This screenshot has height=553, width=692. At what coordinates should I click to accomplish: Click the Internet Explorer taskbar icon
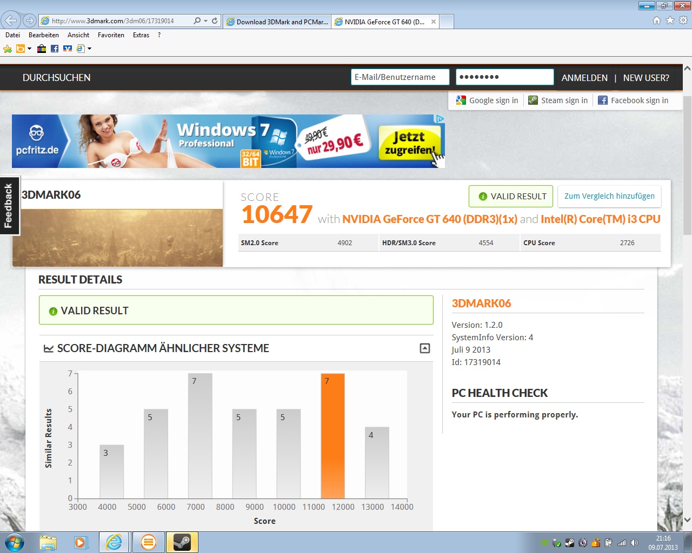(114, 542)
